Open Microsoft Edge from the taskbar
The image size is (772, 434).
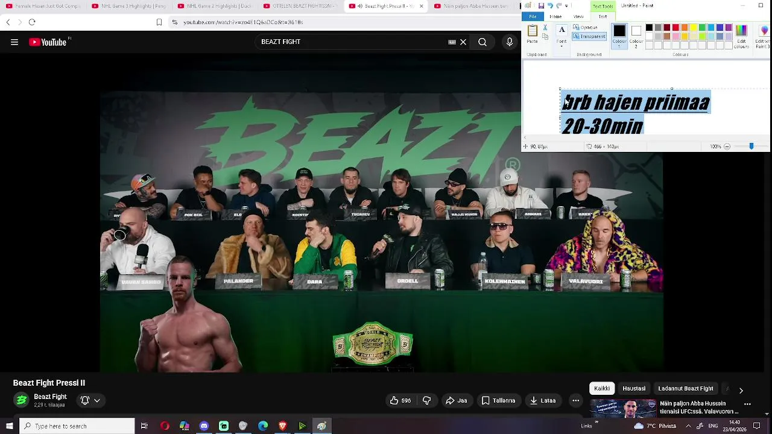pos(263,426)
